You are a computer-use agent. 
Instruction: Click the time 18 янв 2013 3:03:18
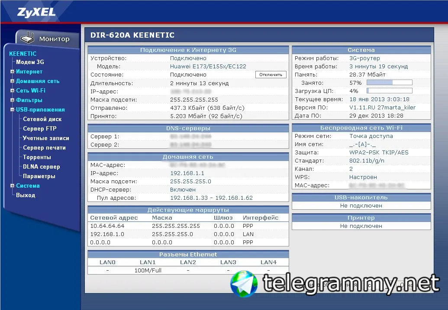coord(379,99)
